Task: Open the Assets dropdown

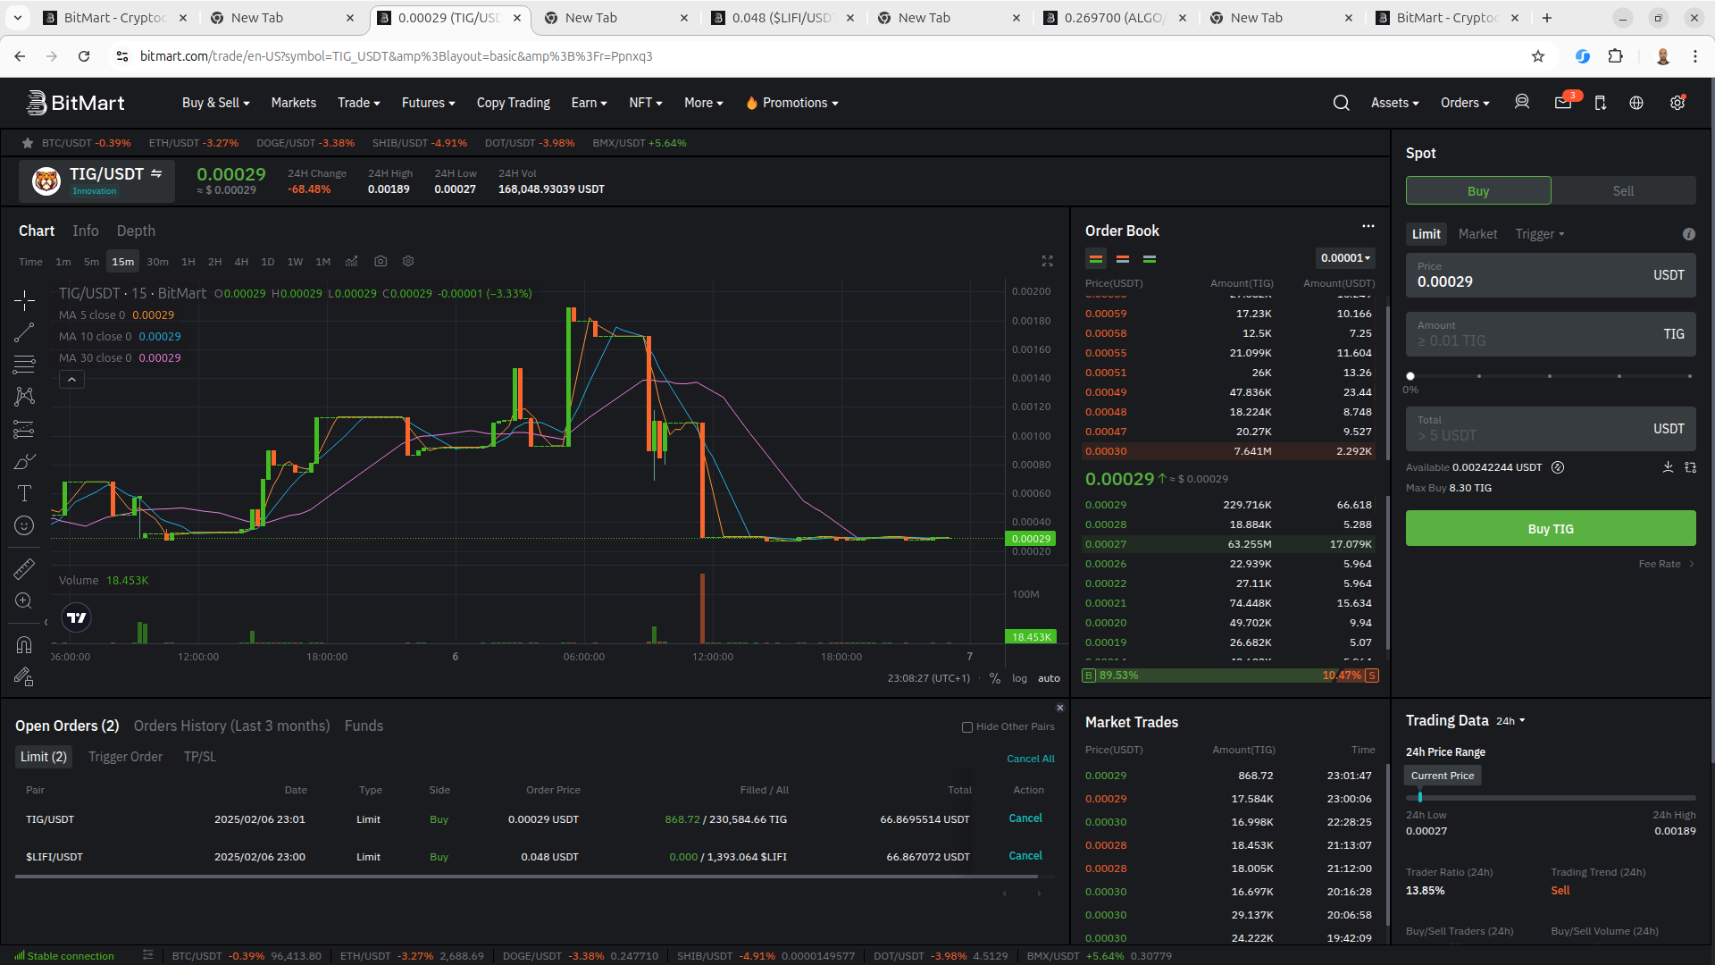Action: (x=1394, y=103)
